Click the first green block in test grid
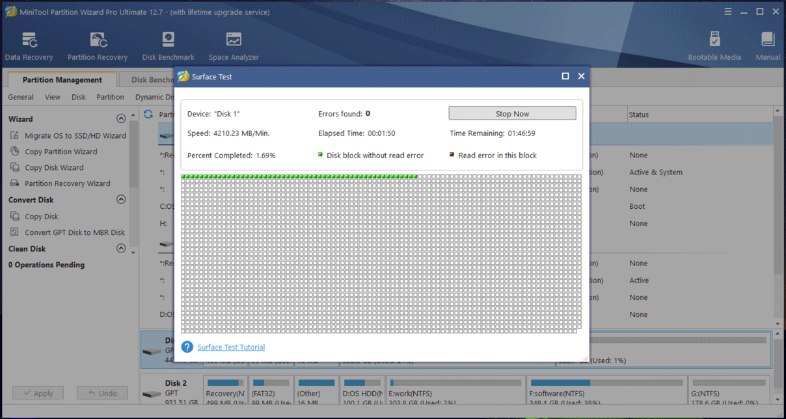The image size is (786, 419). click(183, 176)
